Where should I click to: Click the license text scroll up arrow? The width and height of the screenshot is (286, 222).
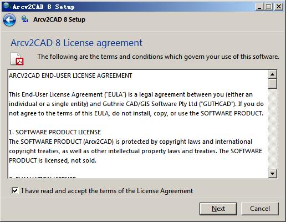pos(272,74)
